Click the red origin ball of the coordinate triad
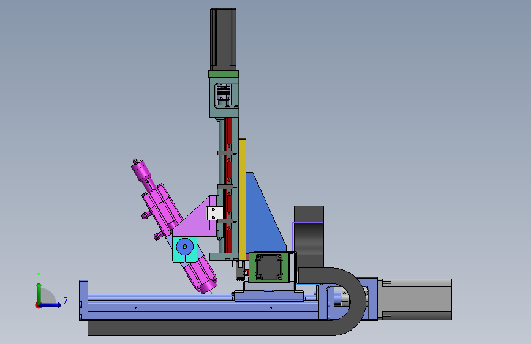Screen dimensions: 531x344 click(38, 305)
